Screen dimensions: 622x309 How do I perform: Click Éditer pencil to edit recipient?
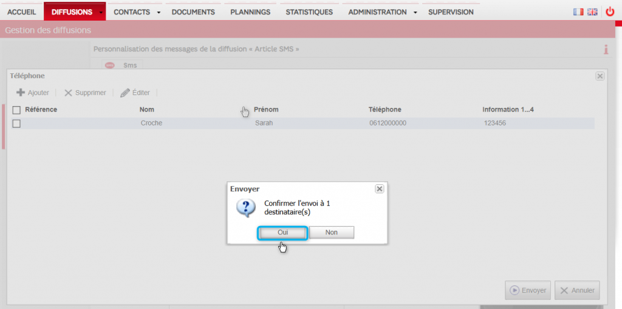[x=135, y=93]
